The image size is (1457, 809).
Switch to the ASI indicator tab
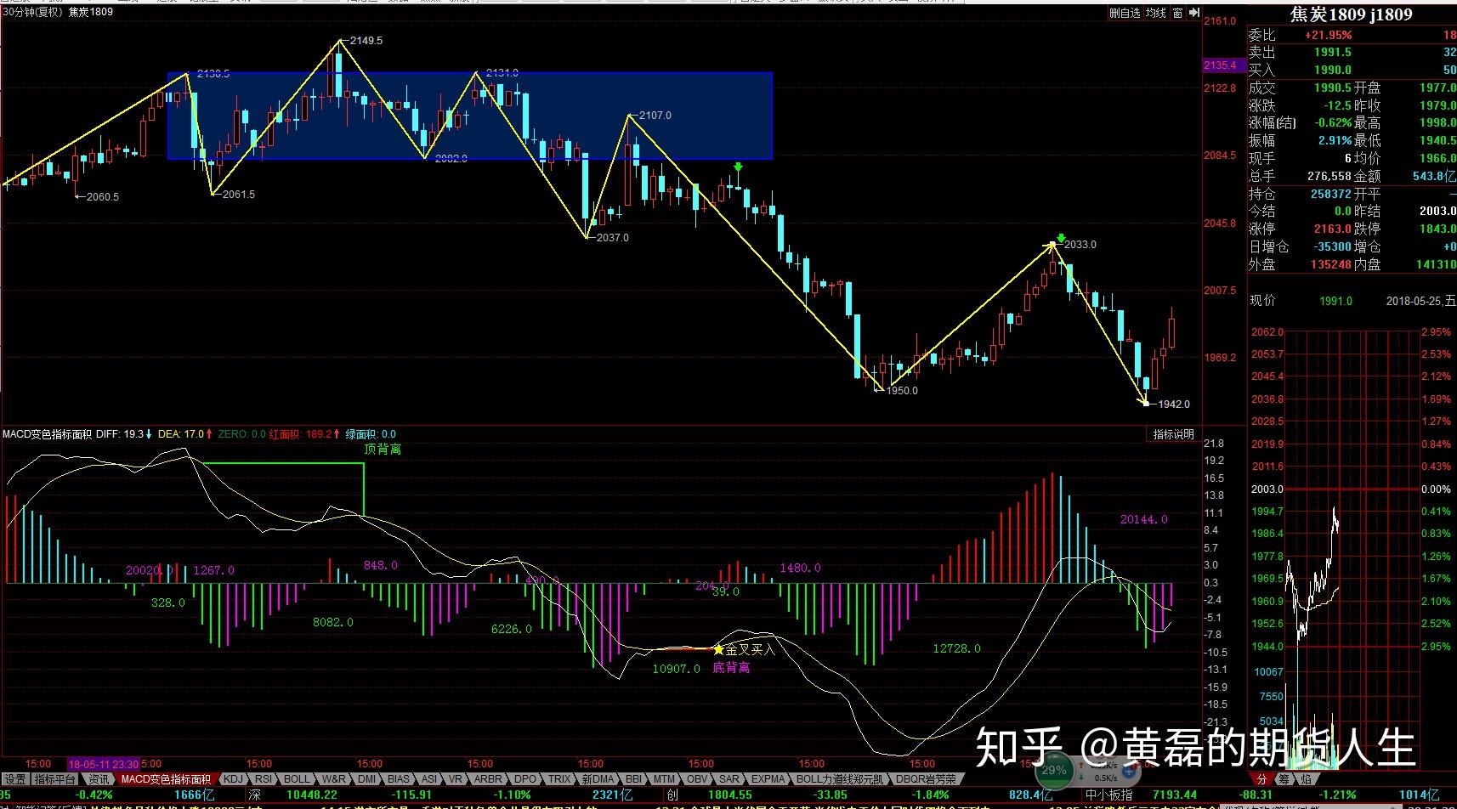(428, 778)
